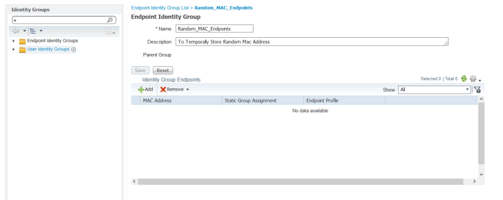Open the gear settings icon beside the refresh icon
Image resolution: width=503 pixels, height=200 pixels.
pyautogui.click(x=473, y=78)
